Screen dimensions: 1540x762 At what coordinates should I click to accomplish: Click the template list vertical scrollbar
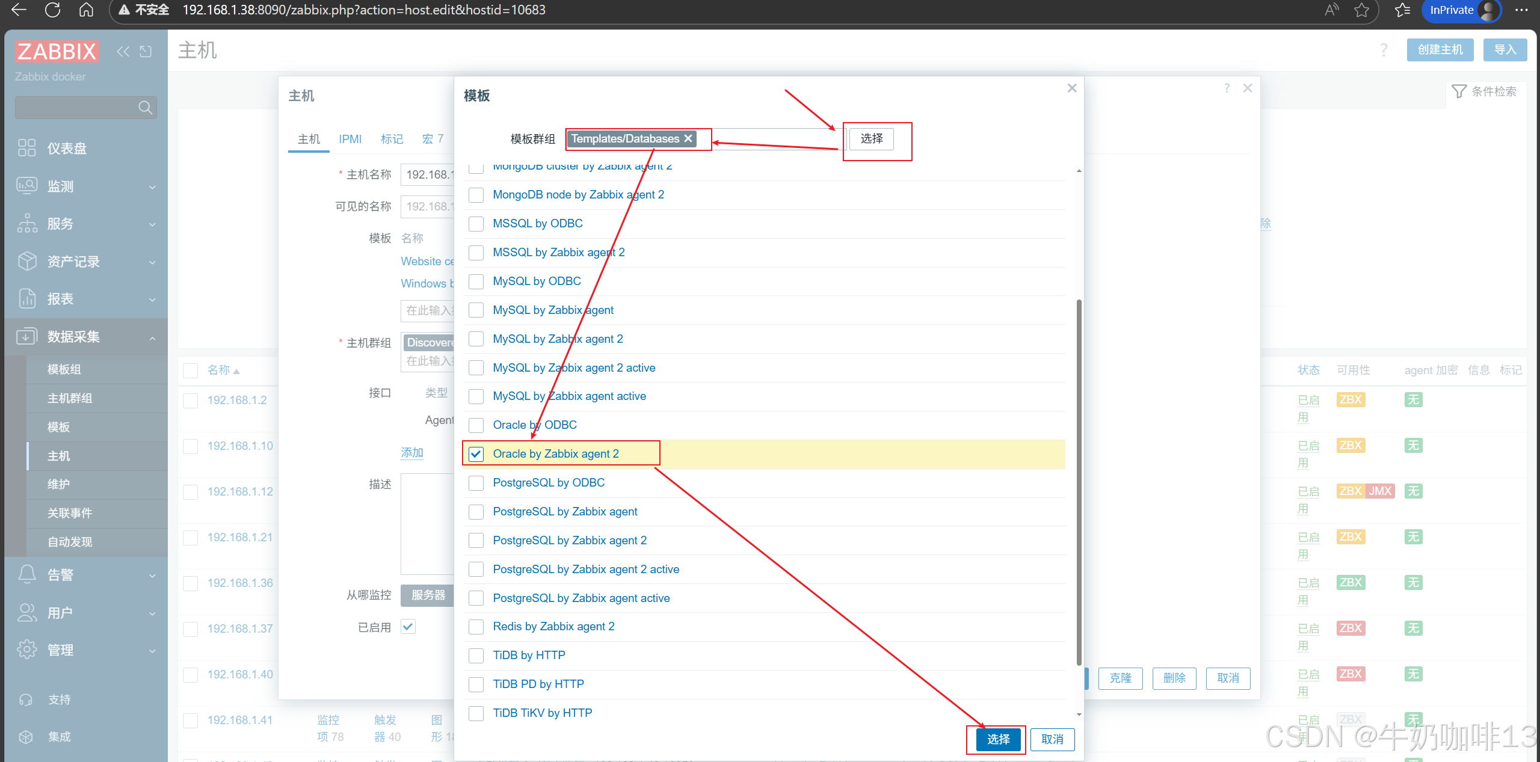tap(1079, 481)
